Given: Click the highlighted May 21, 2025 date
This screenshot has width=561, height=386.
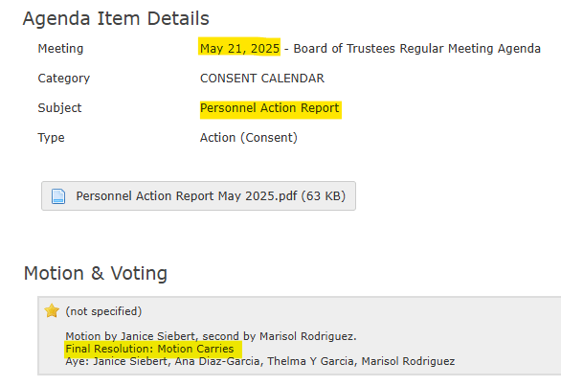Looking at the screenshot, I should (x=239, y=48).
